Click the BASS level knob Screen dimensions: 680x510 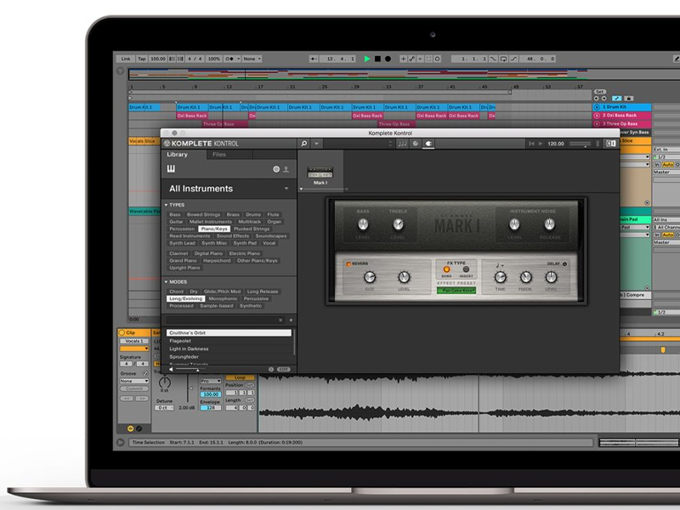[363, 224]
